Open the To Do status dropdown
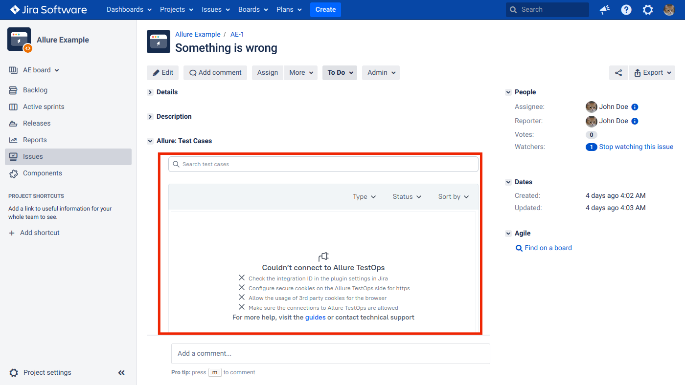Image resolution: width=685 pixels, height=385 pixels. [340, 73]
